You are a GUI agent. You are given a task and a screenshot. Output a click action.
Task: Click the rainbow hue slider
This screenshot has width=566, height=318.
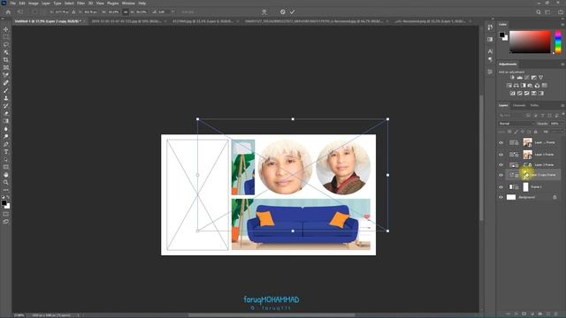tap(558, 42)
